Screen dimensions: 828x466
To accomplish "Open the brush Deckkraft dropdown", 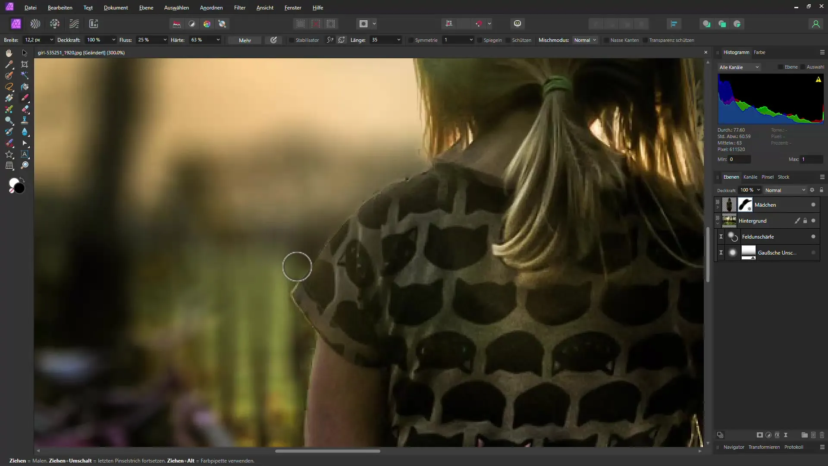I will click(114, 40).
